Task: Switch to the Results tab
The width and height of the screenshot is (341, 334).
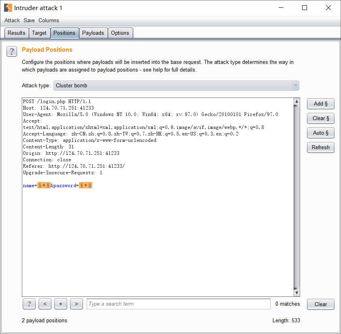Action: (17, 33)
